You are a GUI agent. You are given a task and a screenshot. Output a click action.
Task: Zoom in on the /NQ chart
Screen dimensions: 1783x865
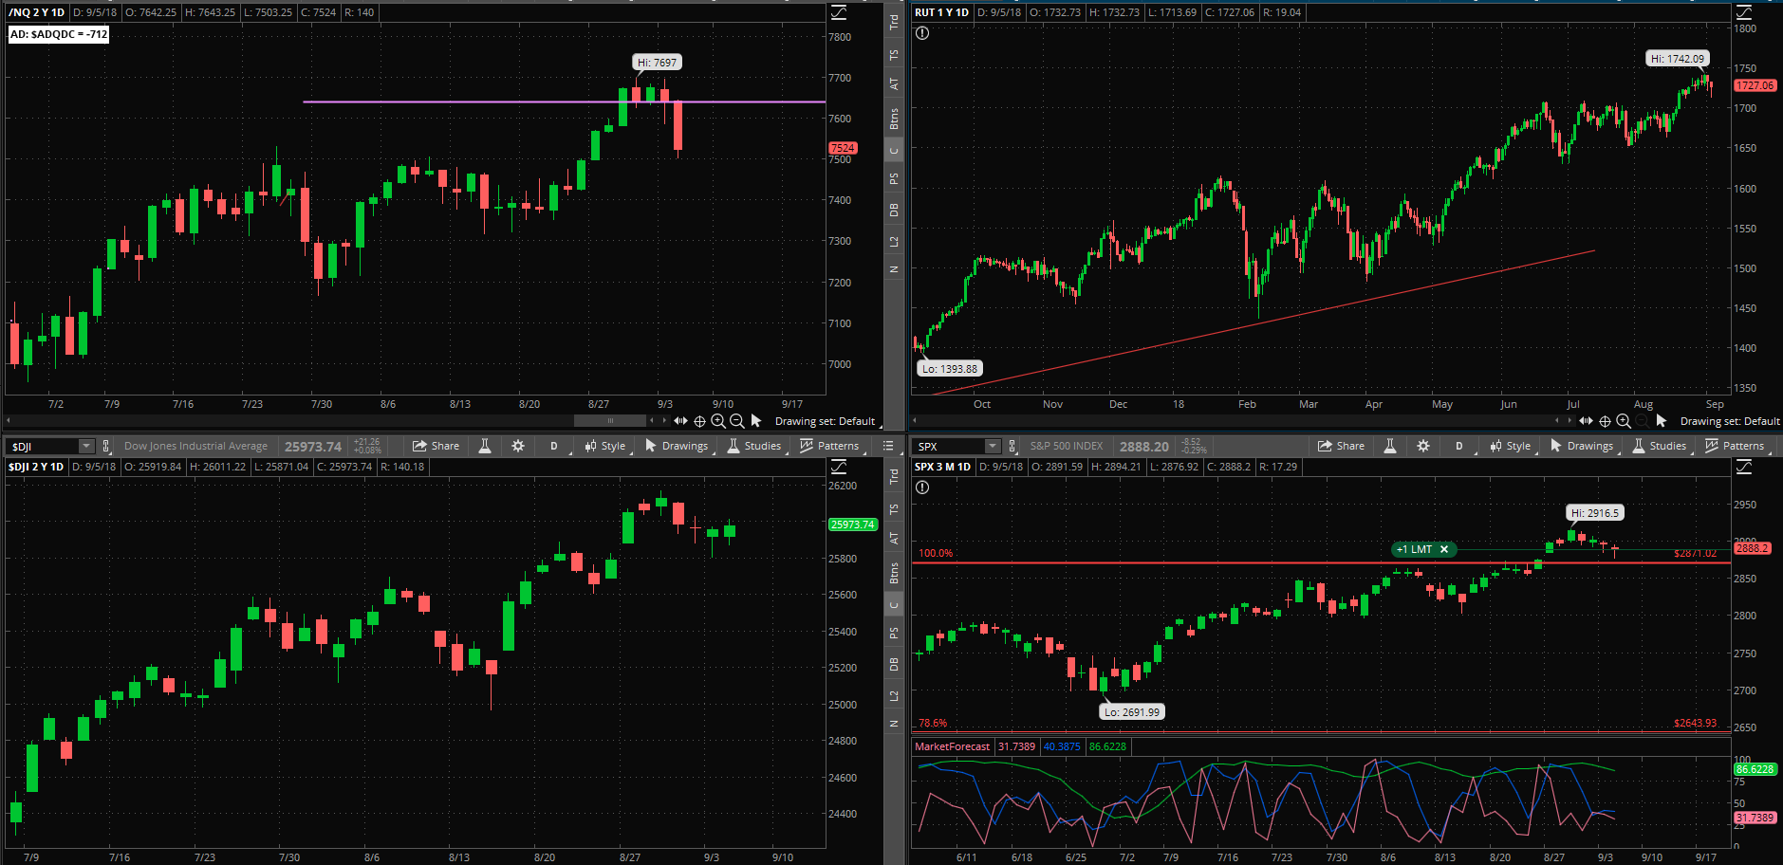[718, 421]
